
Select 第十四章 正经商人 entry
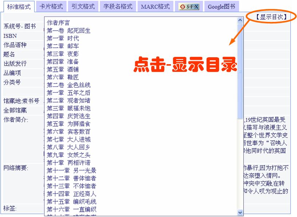(71, 194)
